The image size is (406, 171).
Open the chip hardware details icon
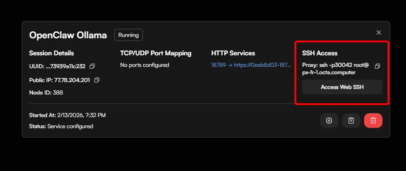329,120
